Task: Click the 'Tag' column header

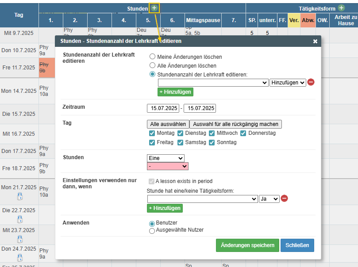Action: tap(19, 15)
